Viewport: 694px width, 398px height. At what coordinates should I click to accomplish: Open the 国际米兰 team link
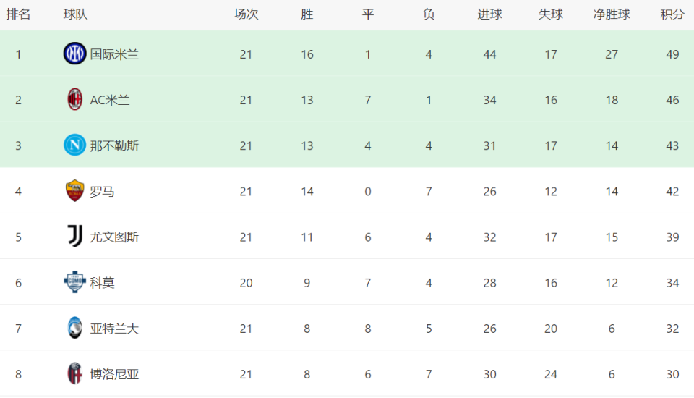click(x=114, y=54)
